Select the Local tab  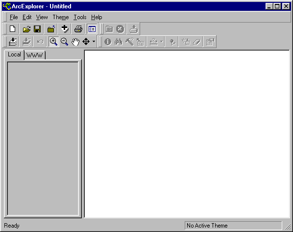point(14,54)
